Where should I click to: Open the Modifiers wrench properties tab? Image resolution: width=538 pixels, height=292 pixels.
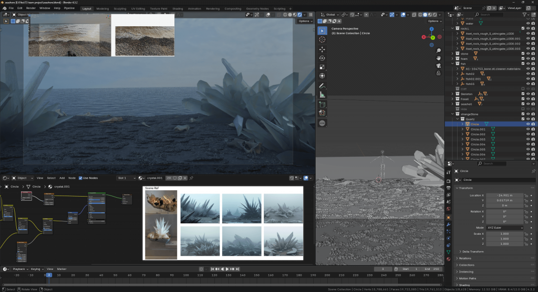pyautogui.click(x=448, y=224)
